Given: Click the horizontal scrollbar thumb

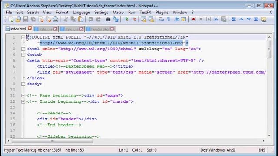Looking at the screenshot, I should tap(52, 141).
